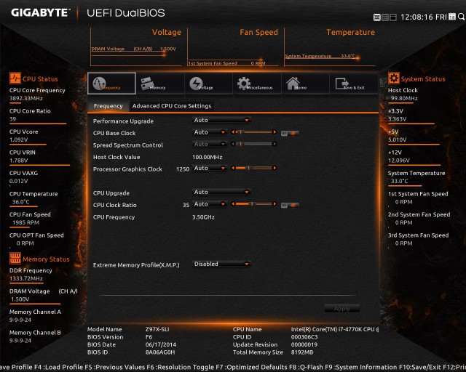Viewport: 466px width, 372px height.
Task: Open the CPU Clock Ratio Auto dropdown
Action: click(x=210, y=204)
